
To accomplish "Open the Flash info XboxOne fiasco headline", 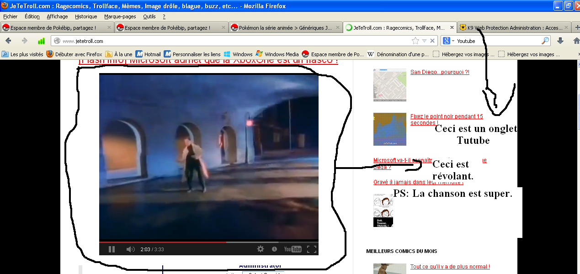I will point(208,61).
